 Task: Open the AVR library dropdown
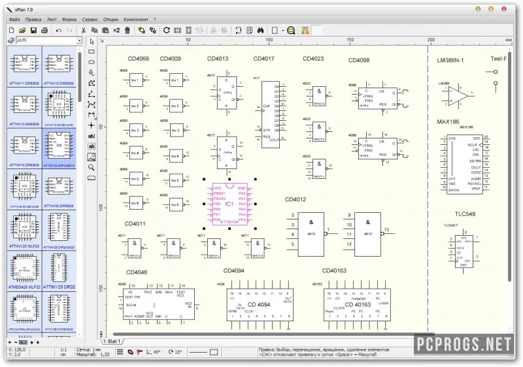coord(79,40)
